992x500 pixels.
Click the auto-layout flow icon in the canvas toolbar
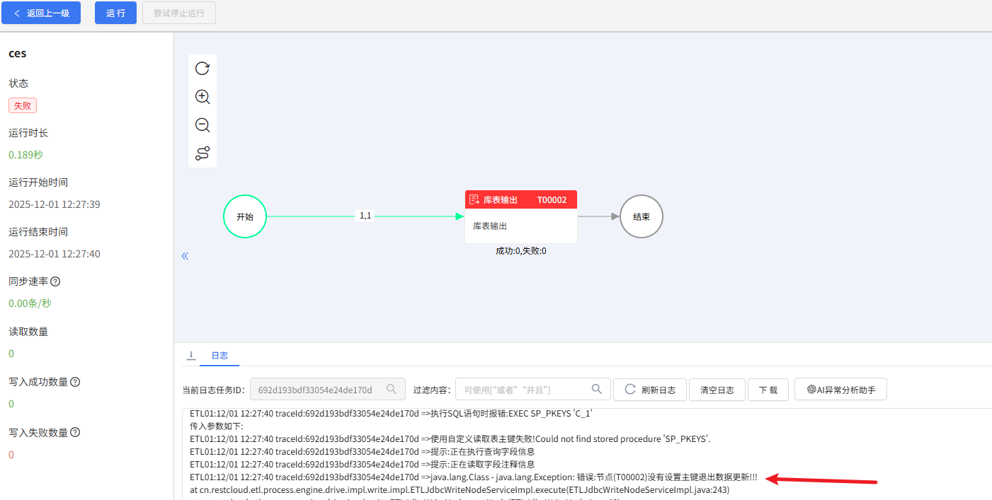click(203, 153)
